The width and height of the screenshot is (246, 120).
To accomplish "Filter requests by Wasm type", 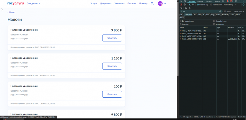I will (x=238, y=15).
